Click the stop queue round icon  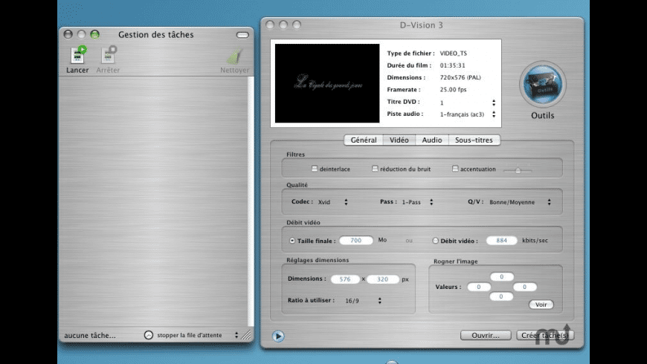point(148,335)
